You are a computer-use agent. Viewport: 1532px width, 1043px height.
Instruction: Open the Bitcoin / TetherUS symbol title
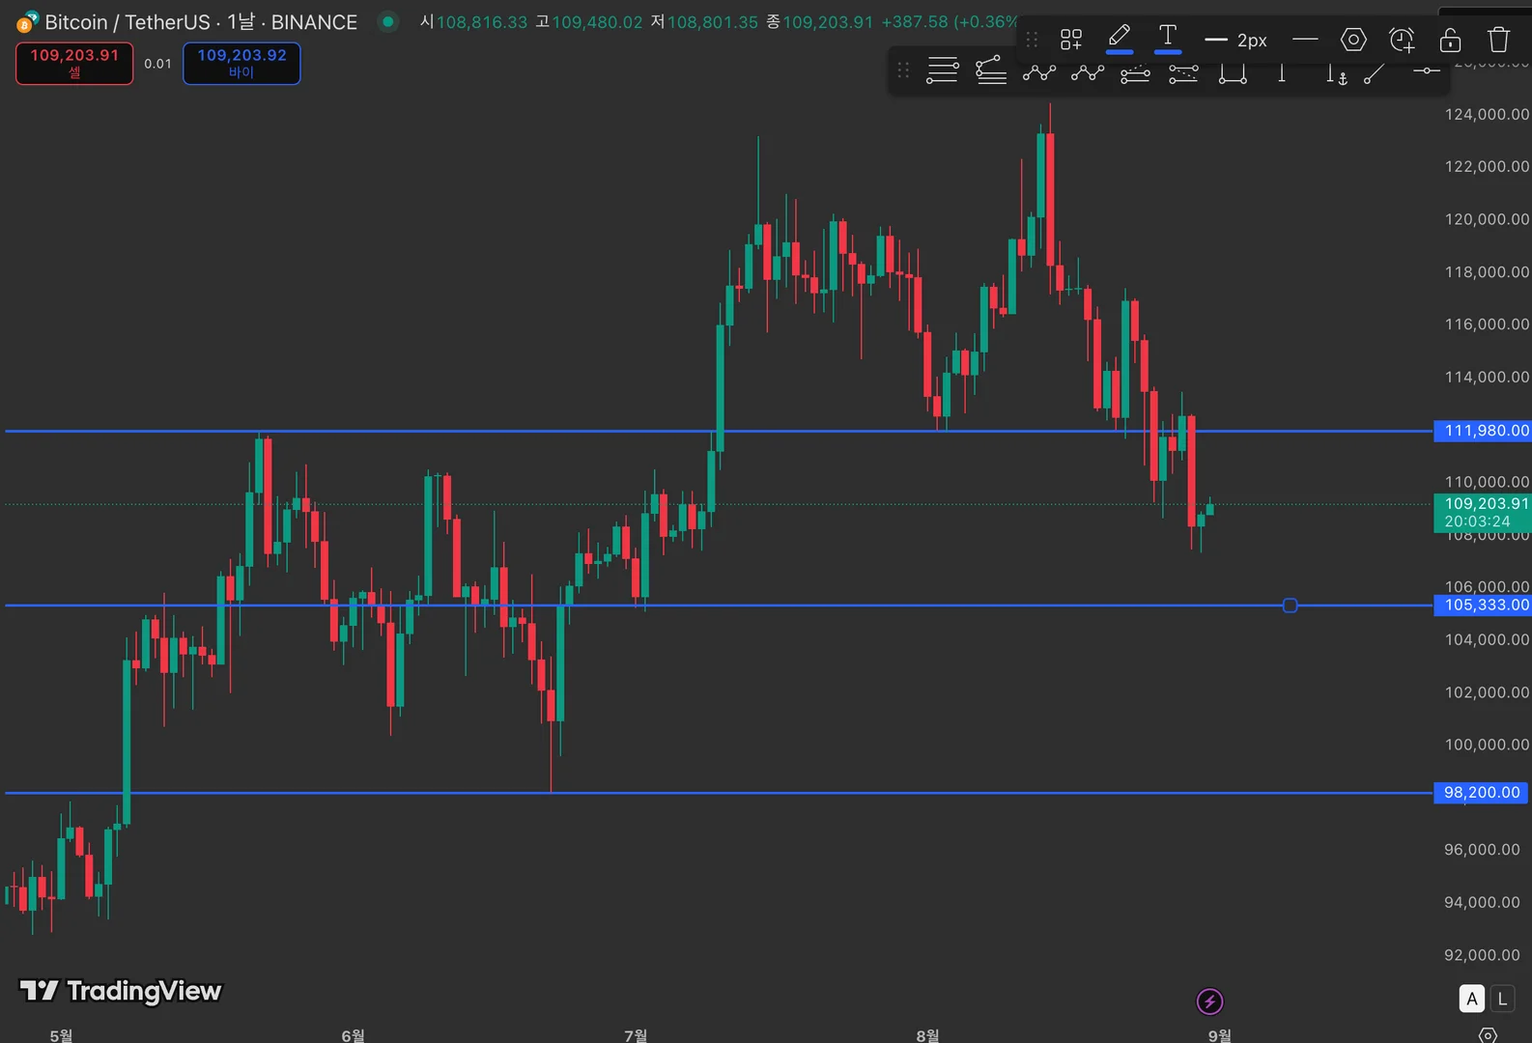[x=201, y=22]
